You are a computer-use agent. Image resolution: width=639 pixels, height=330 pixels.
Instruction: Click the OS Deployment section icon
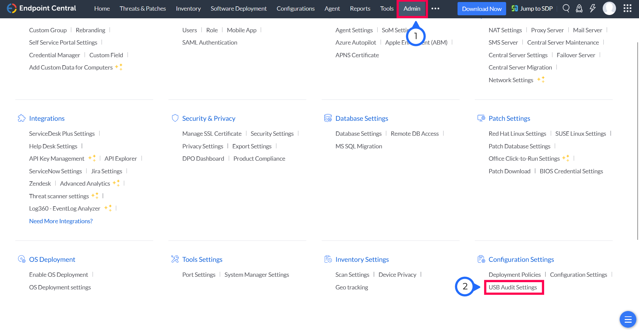[x=22, y=259]
